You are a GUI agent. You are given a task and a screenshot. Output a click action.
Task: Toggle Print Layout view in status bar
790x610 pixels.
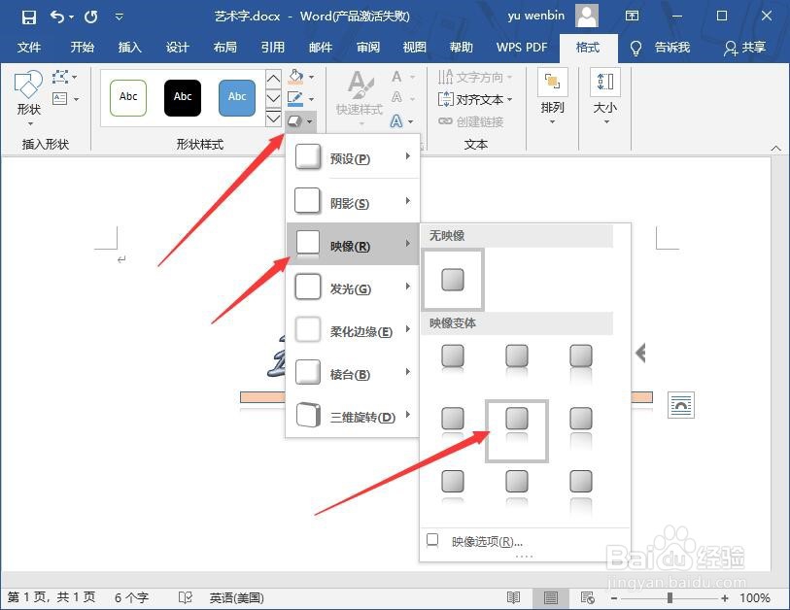(550, 597)
